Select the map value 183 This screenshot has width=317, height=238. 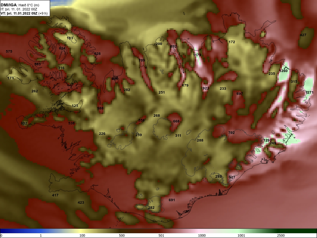pos(70,38)
